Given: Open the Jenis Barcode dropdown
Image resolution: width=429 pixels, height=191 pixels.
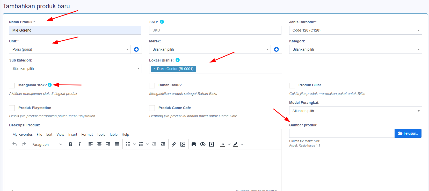Looking at the screenshot, I should pyautogui.click(x=355, y=30).
